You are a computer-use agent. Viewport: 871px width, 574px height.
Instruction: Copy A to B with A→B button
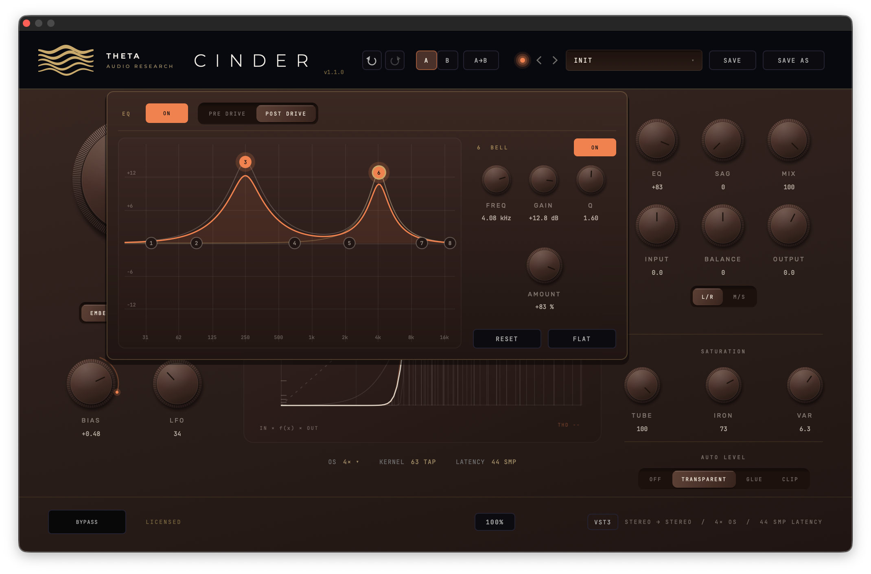tap(481, 61)
